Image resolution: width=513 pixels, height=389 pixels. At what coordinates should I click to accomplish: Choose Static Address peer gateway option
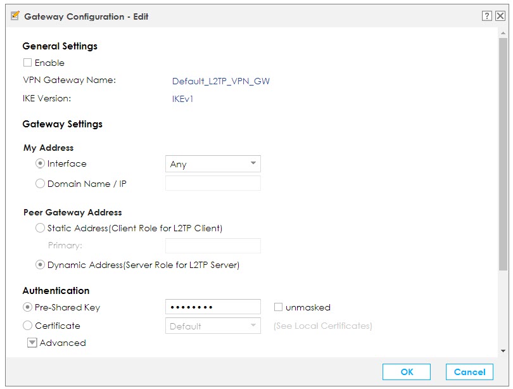click(x=41, y=228)
